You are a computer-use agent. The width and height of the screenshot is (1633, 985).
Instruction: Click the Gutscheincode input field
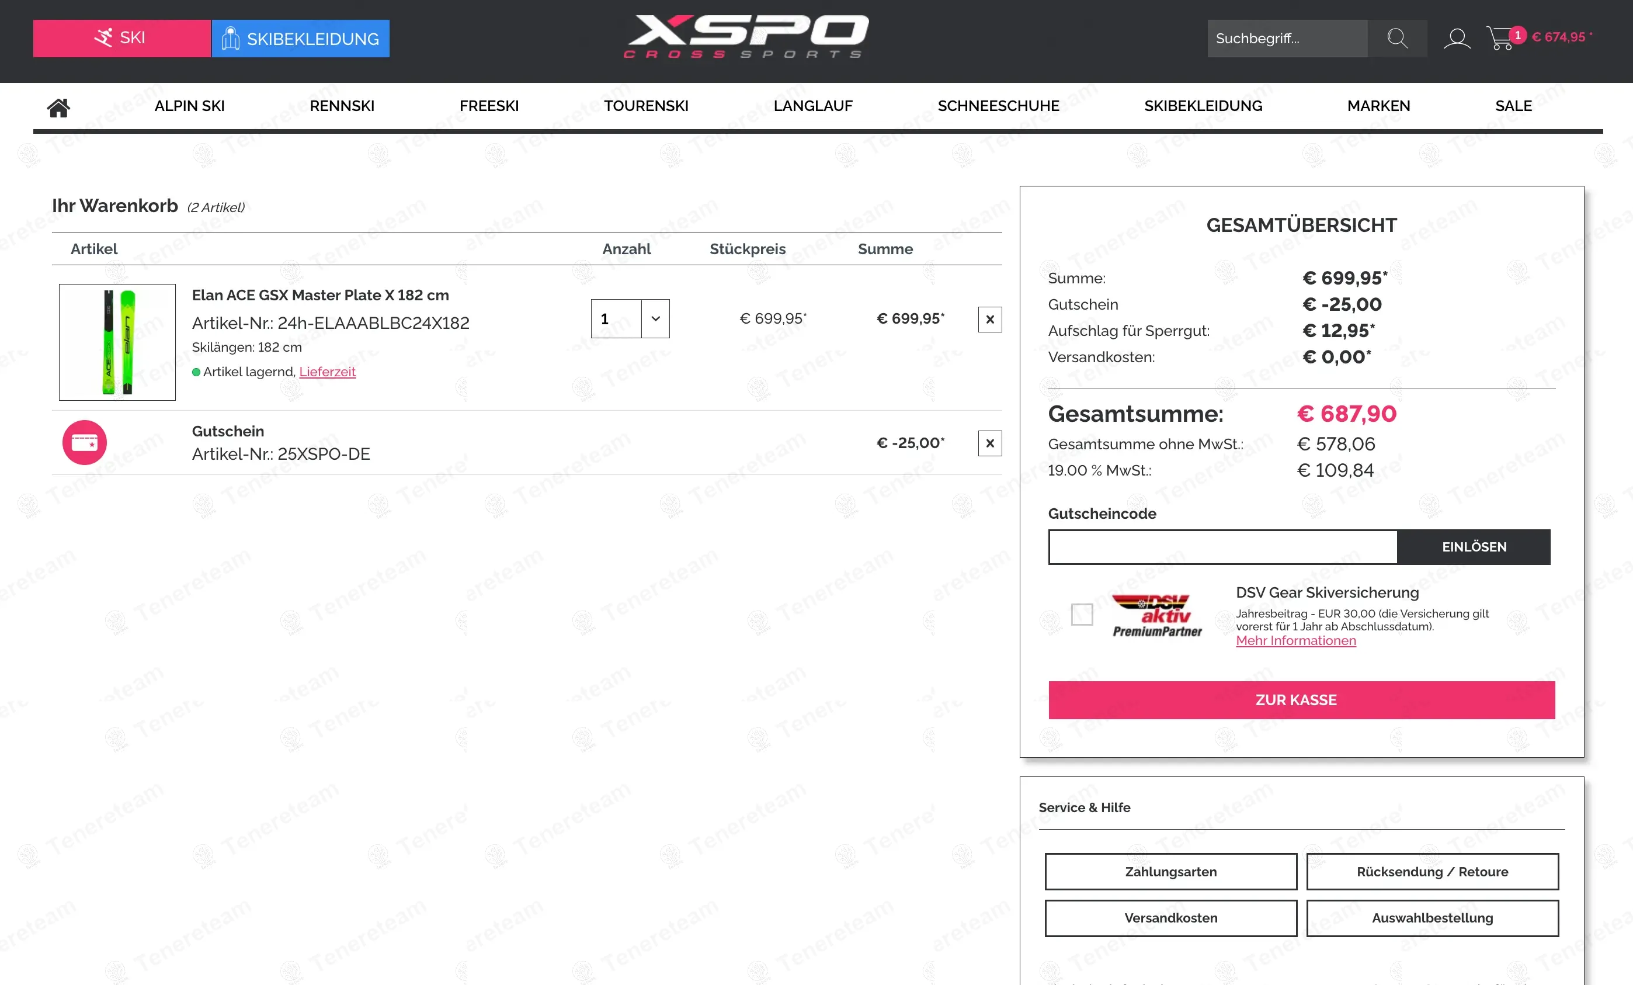pyautogui.click(x=1223, y=547)
